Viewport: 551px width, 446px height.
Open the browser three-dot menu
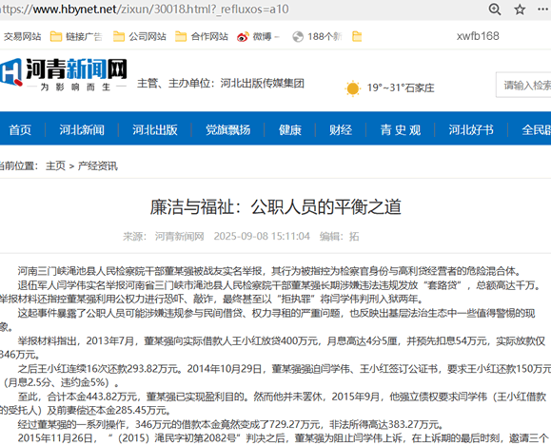click(542, 10)
